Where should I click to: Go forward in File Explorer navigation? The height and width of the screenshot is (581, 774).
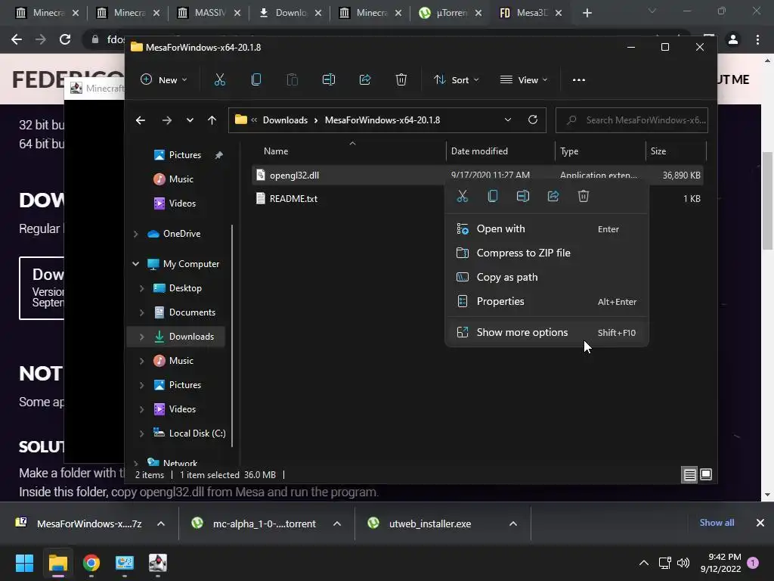pos(167,120)
